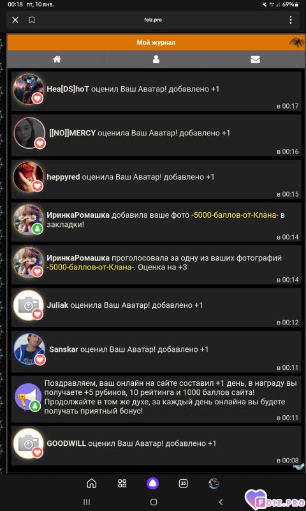The width and height of the screenshot is (306, 511).
Task: Bookmark this page with the bookmark icon
Action: coord(32,20)
